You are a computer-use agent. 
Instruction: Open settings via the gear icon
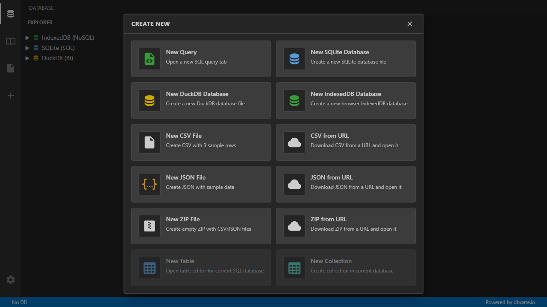click(x=10, y=280)
